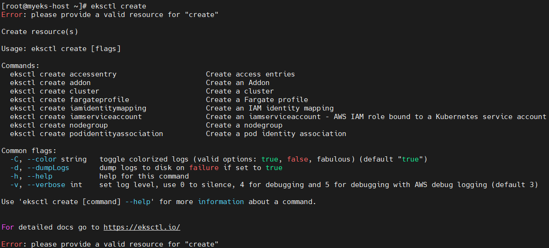The width and height of the screenshot is (549, 248).
Task: Click the '-d, --dumpLogs' flag
Action: point(40,168)
